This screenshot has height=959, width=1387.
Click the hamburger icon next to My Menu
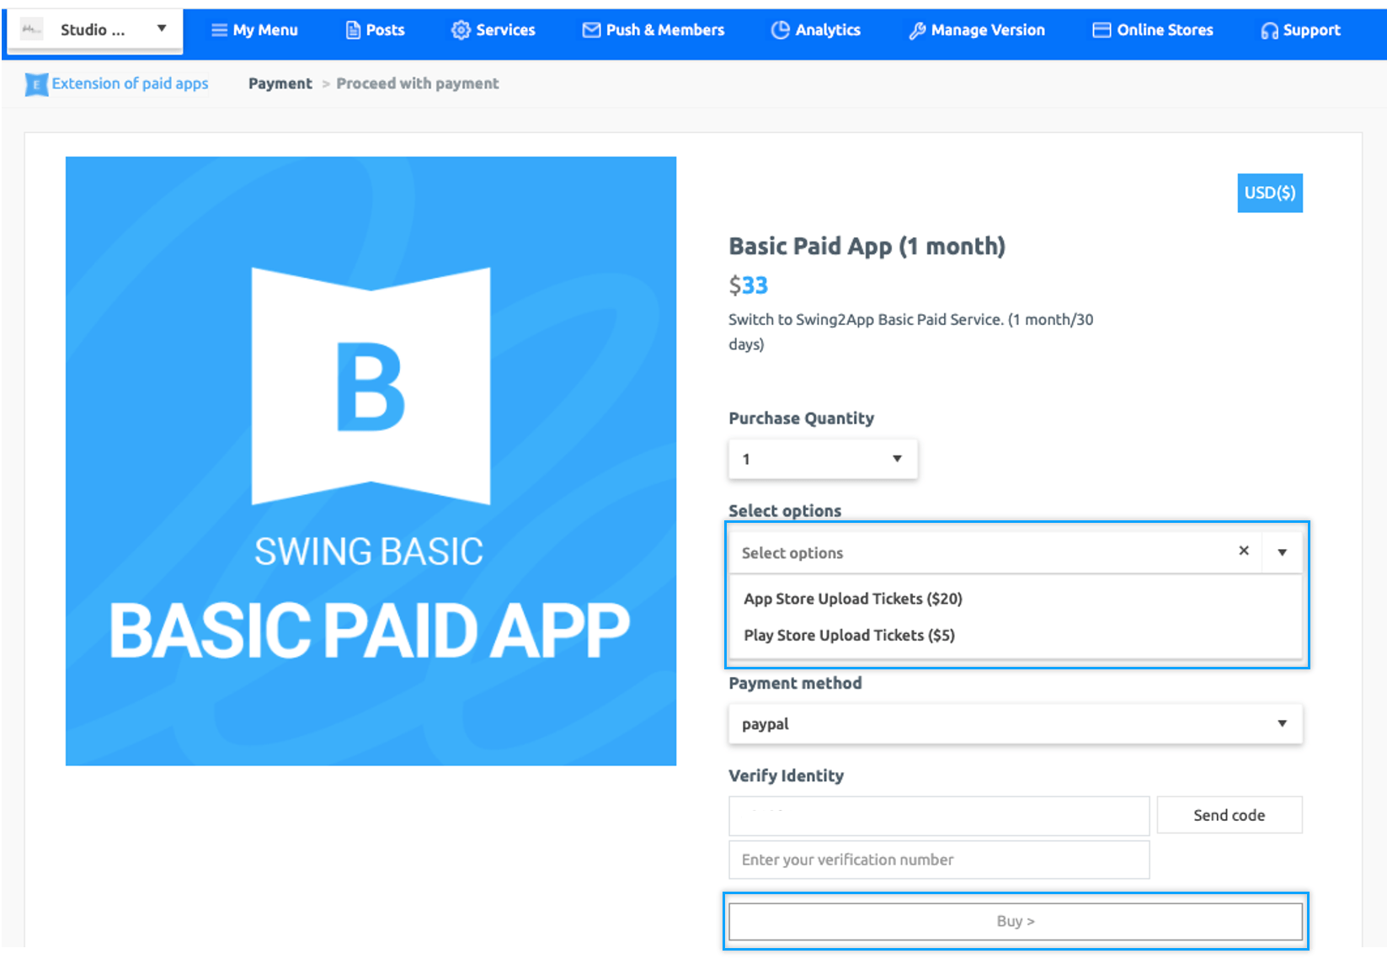coord(219,30)
